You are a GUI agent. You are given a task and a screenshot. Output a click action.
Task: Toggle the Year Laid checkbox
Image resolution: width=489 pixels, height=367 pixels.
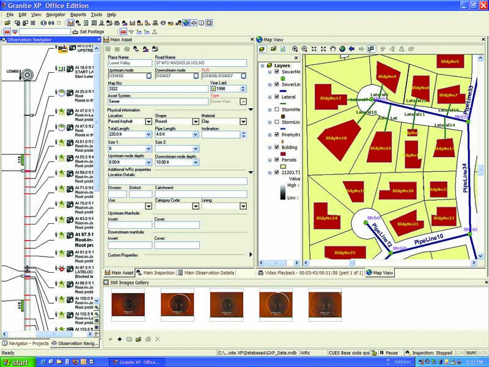[x=213, y=89]
